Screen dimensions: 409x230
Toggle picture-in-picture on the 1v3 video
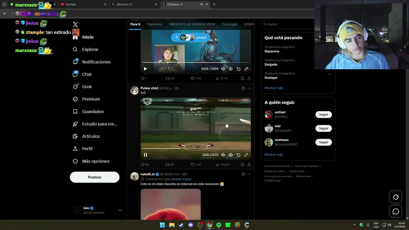coord(238,155)
